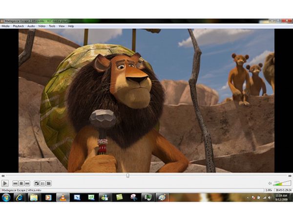
Task: Open Action Center flag tray icon
Action: click(253, 198)
